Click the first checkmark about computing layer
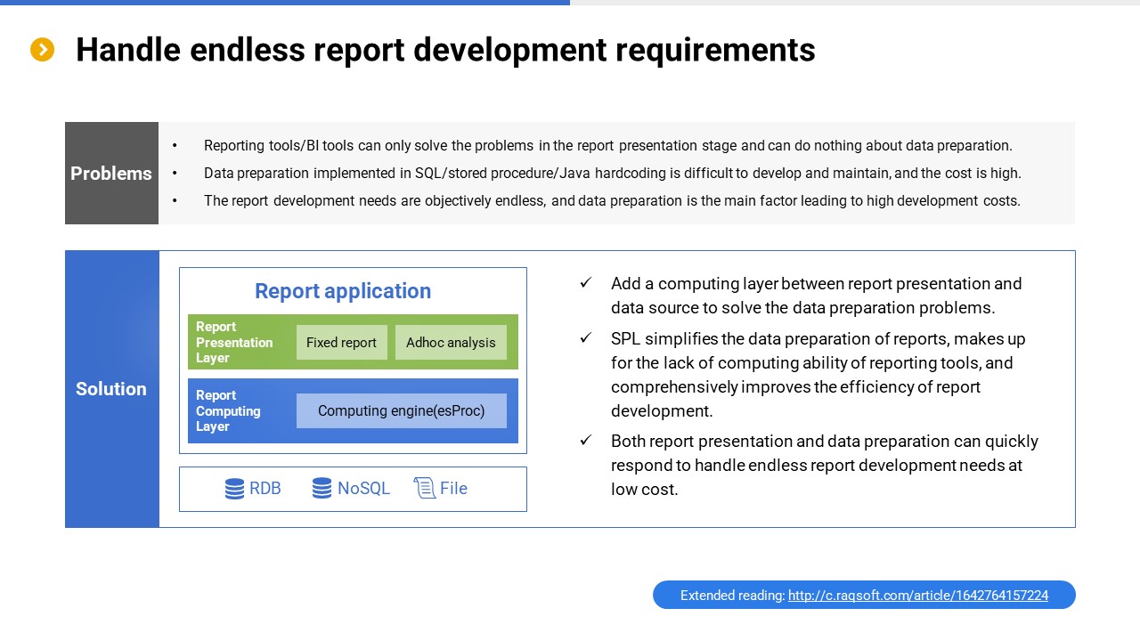The height and width of the screenshot is (641, 1140). pos(585,283)
